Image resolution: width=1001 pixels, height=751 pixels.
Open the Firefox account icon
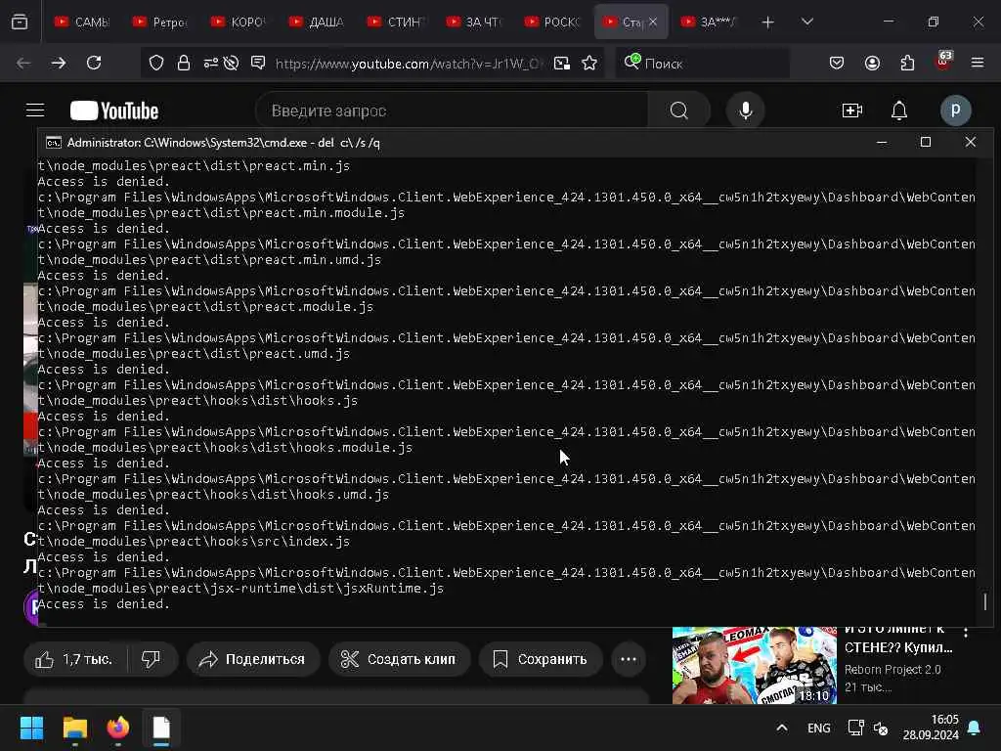click(872, 63)
